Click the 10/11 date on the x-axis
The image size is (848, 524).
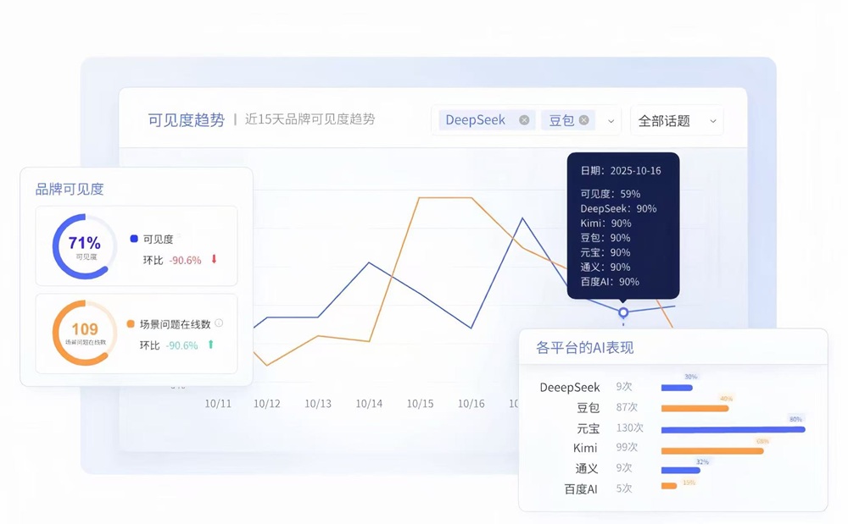click(218, 404)
